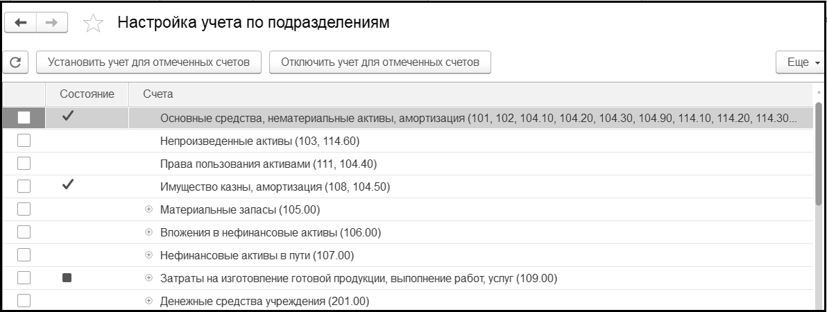Click the square state icon for Затраты row

coord(67,278)
